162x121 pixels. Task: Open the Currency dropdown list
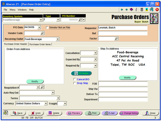(46, 103)
